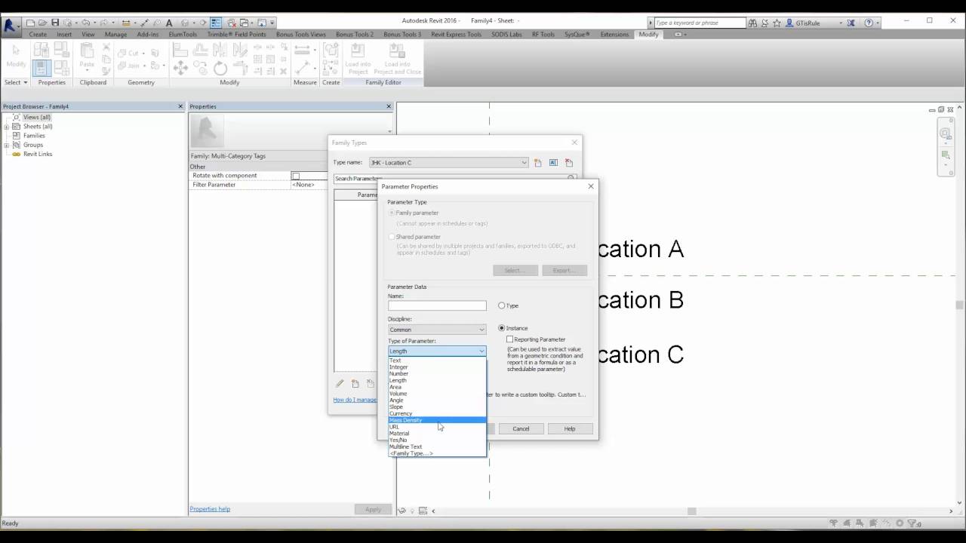Image resolution: width=966 pixels, height=543 pixels.
Task: Collapse the Type of Parameter dropdown arrow
Action: 481,351
